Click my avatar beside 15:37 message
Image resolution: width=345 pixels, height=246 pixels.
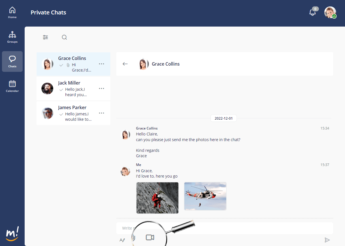(x=125, y=171)
